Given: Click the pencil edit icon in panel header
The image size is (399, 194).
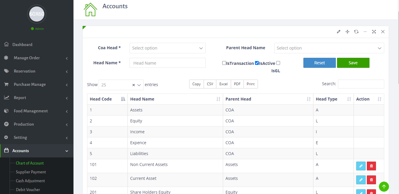Looking at the screenshot, I should coord(339,32).
